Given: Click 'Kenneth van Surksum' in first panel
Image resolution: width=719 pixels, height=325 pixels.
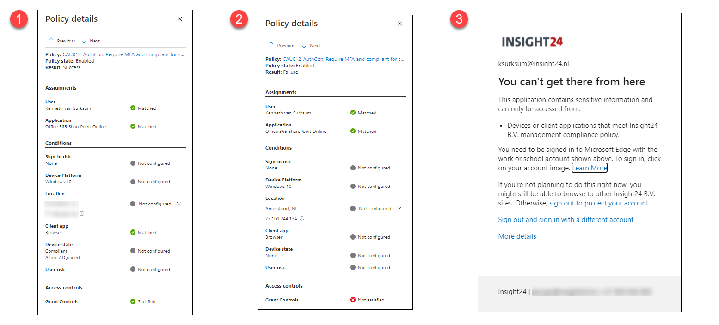Looking at the screenshot, I should pyautogui.click(x=68, y=108).
